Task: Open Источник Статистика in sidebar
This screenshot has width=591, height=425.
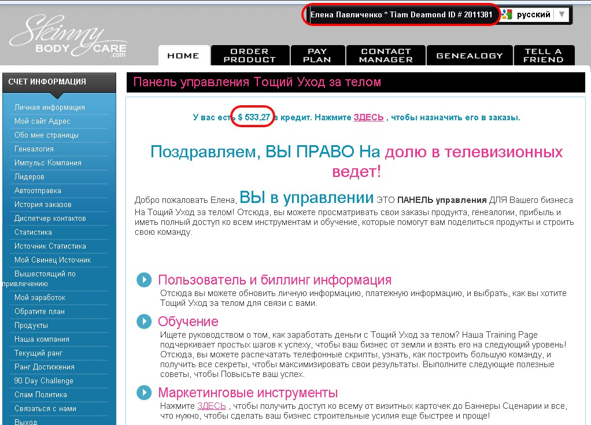Action: pos(50,246)
